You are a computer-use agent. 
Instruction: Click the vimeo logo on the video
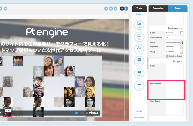click(x=94, y=113)
